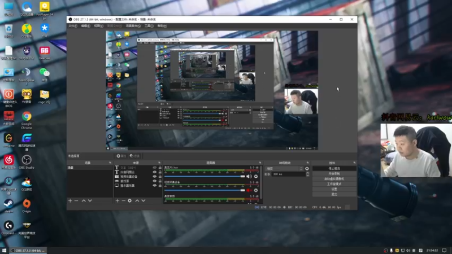Open Tools menu in OBS

click(149, 26)
